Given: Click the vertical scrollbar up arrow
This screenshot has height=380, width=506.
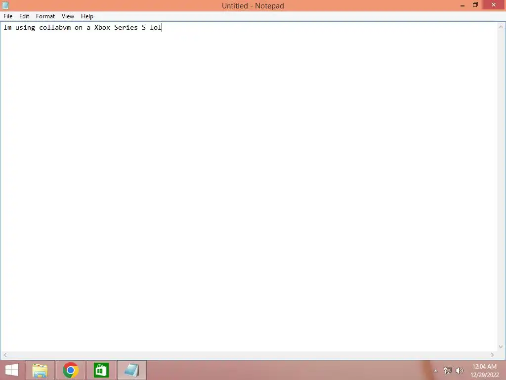Looking at the screenshot, I should click(x=501, y=27).
